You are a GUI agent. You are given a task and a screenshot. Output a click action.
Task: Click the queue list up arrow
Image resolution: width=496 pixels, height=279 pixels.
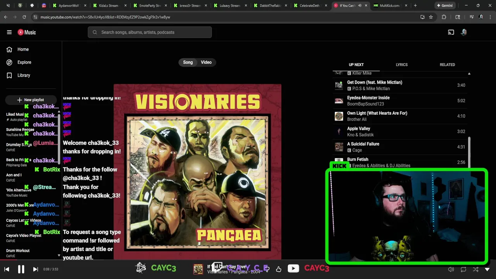click(x=469, y=74)
